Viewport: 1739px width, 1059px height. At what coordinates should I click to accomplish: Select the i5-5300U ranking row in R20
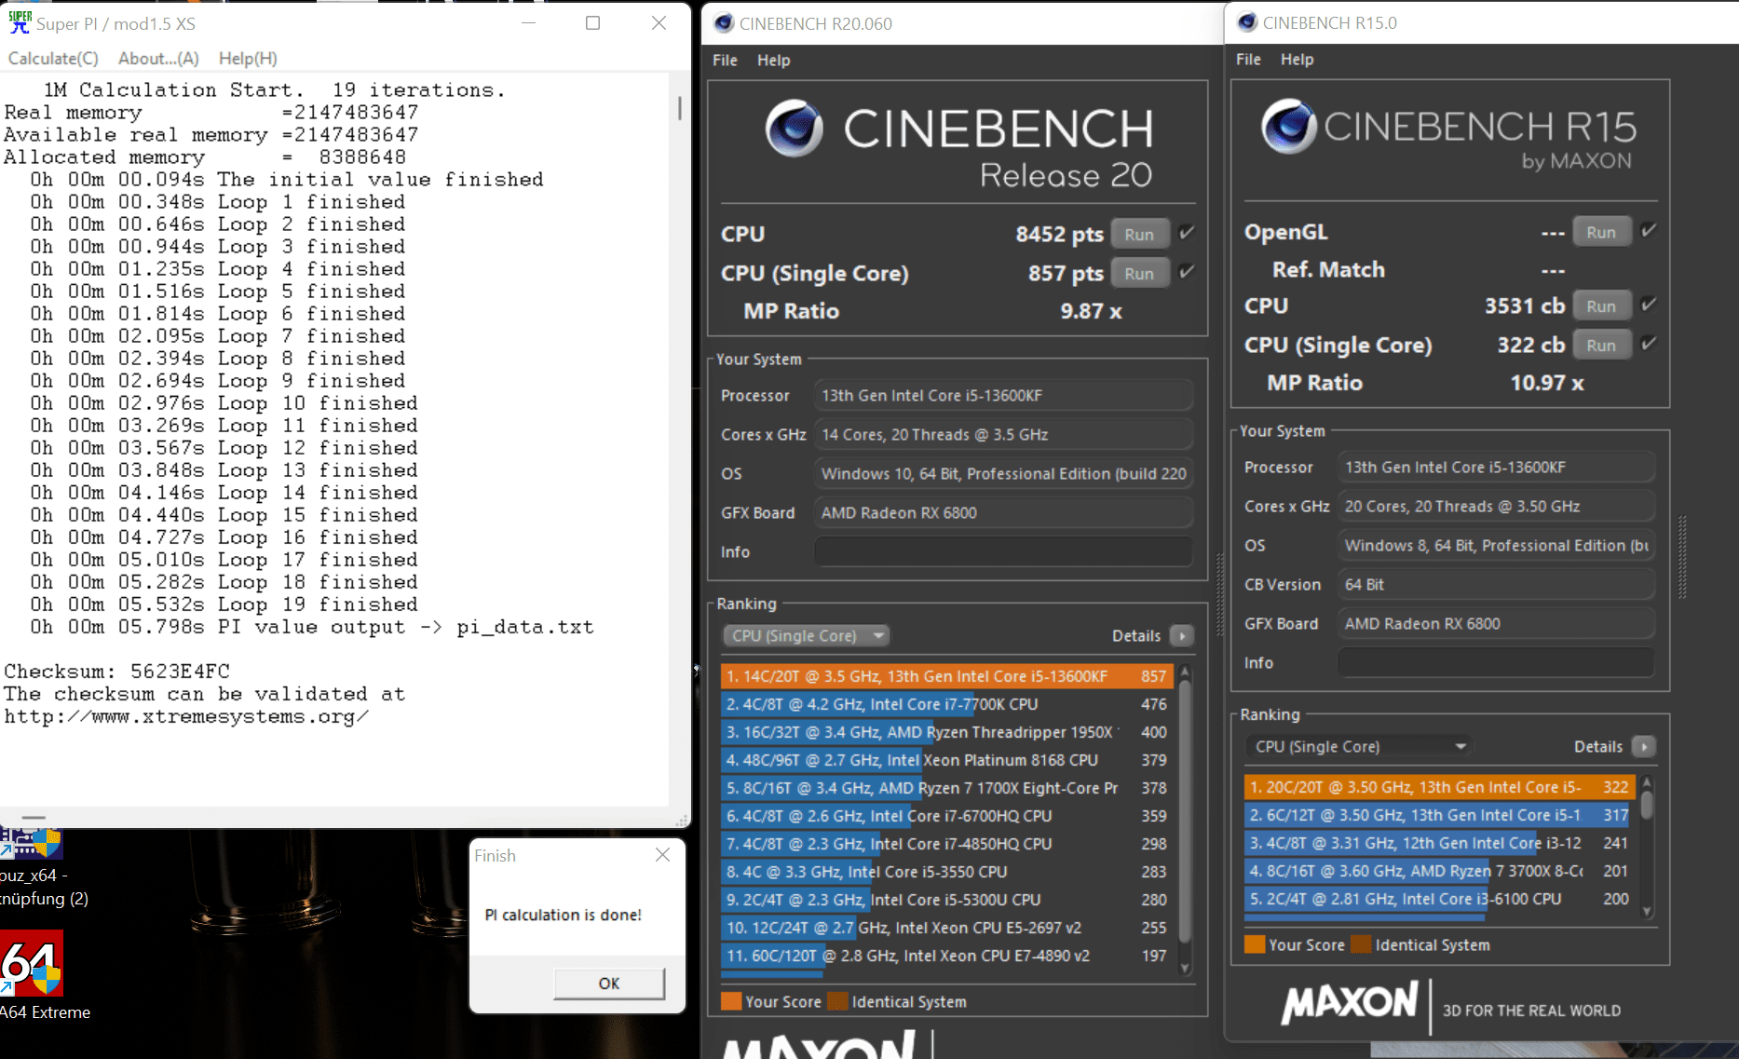[946, 900]
